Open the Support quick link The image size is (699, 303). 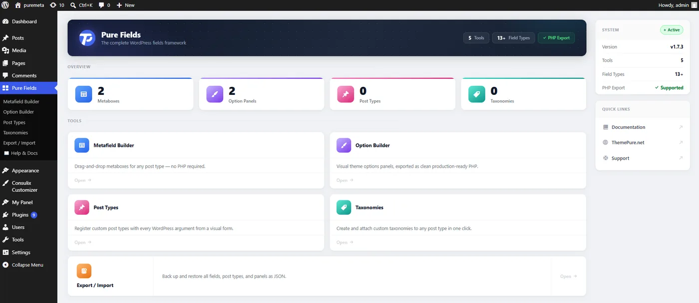[643, 158]
